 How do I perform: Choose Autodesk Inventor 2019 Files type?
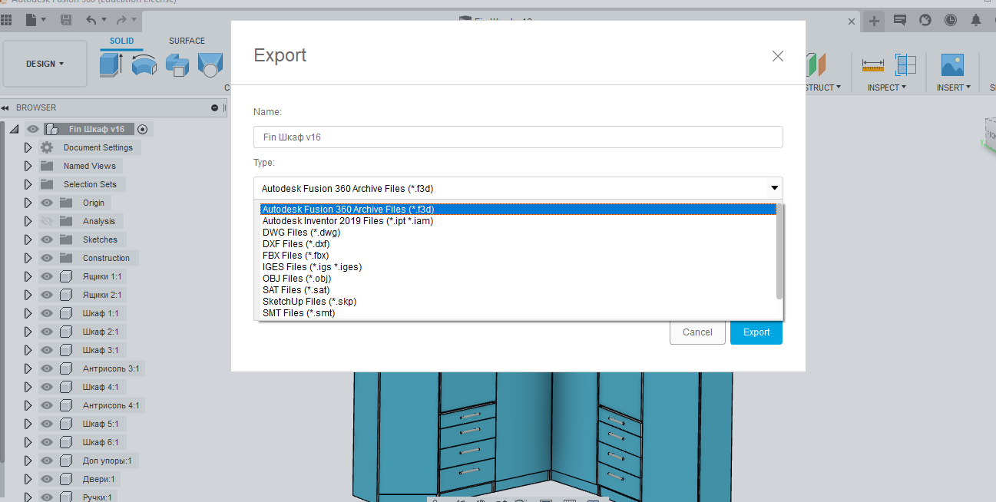(518, 221)
